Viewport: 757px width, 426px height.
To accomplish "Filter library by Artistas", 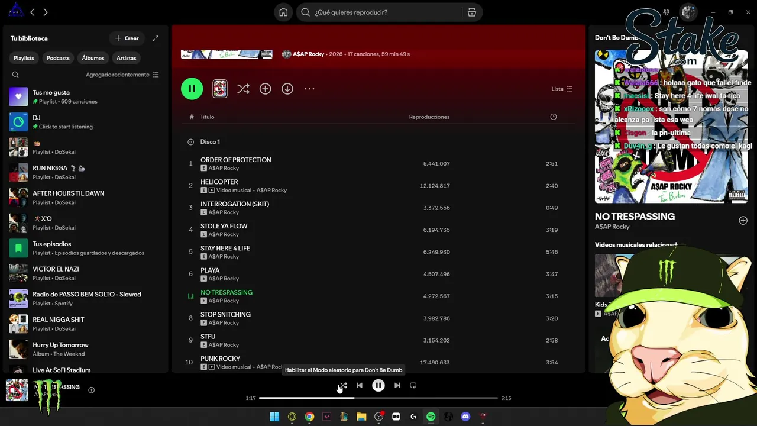I will [127, 58].
